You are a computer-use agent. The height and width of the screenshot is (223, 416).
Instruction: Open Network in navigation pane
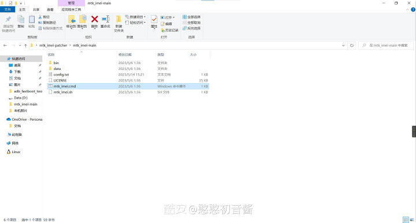tap(15, 143)
